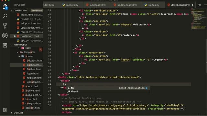The height and width of the screenshot is (116, 207).
Task: Click the 'Optional JavaScript' comment line
Action: pos(81,98)
